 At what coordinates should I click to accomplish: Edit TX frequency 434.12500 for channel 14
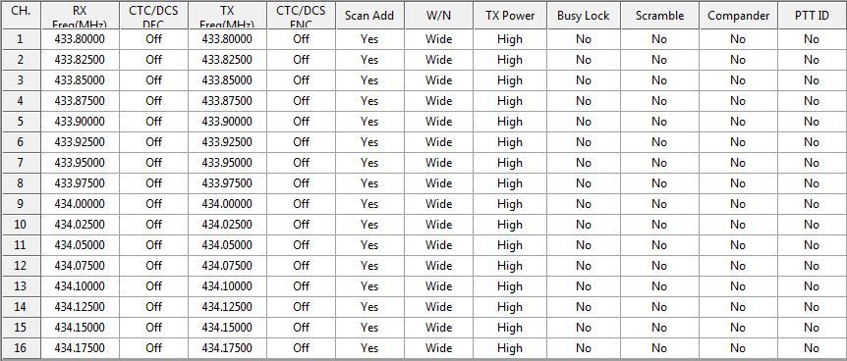tap(227, 307)
